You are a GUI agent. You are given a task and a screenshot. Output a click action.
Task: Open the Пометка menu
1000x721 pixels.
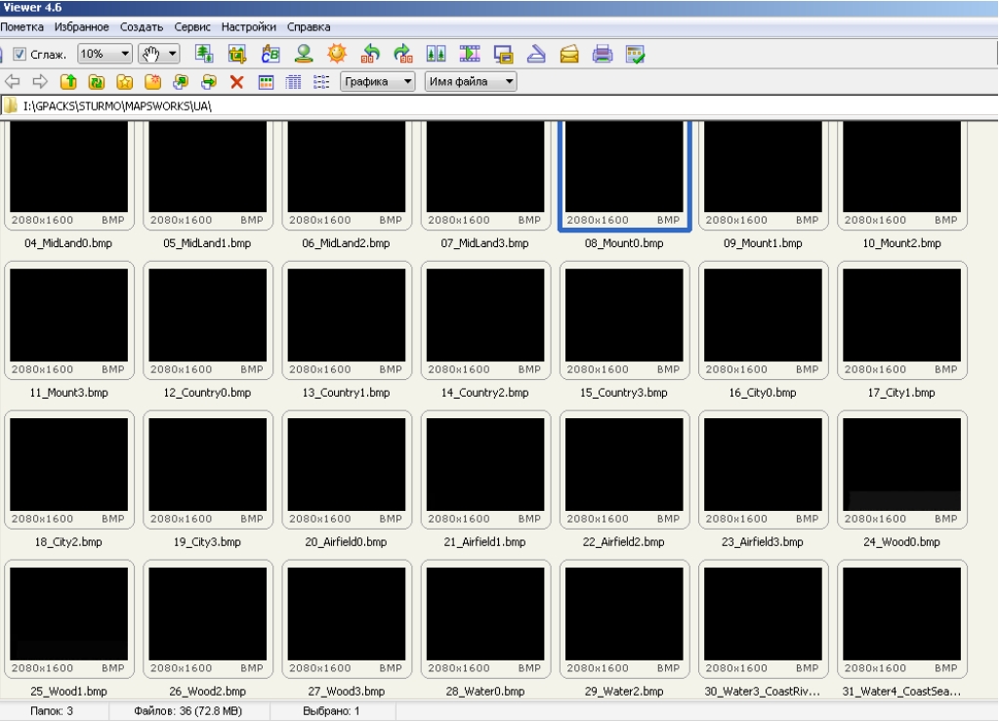point(21,26)
